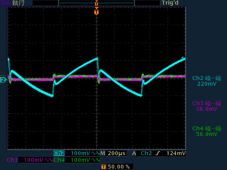This screenshot has width=227, height=170.
Task: Click the Tek logo
Action: [x=5, y=3]
